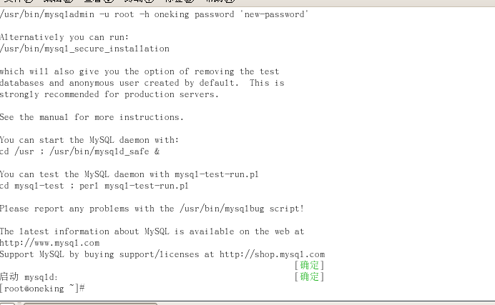Click the perl mysql-test-run.pl command line
Image resolution: width=495 pixels, height=305 pixels.
(94, 186)
